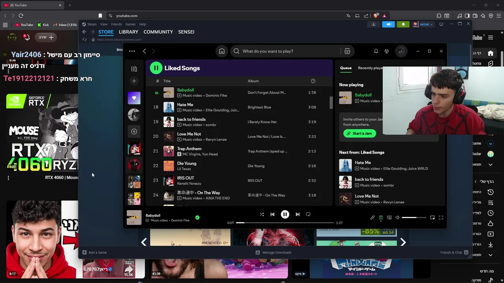Skip to the next track in Spotify
Viewport: 504px width, 283px height.
298,214
